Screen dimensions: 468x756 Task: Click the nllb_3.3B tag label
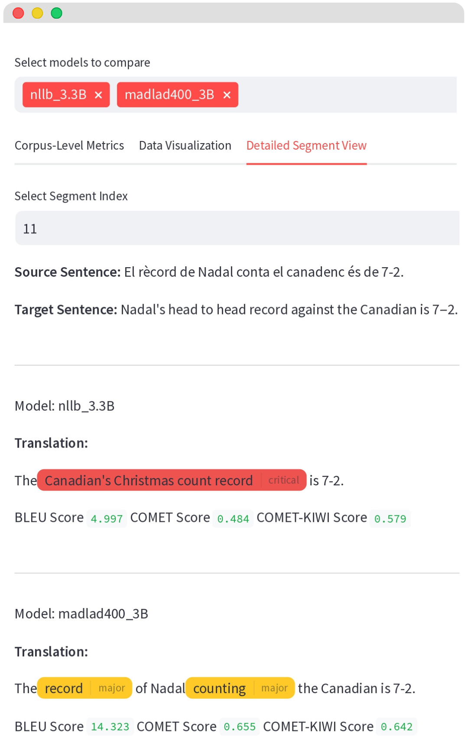pos(58,95)
